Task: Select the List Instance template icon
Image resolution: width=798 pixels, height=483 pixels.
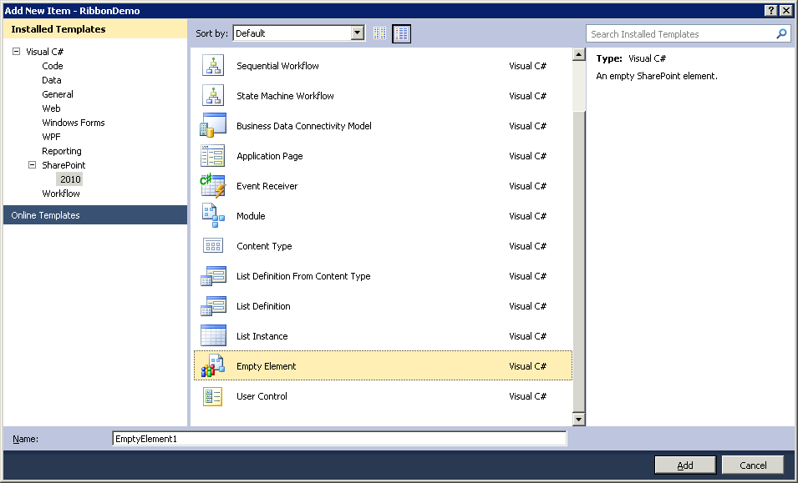Action: tap(213, 335)
